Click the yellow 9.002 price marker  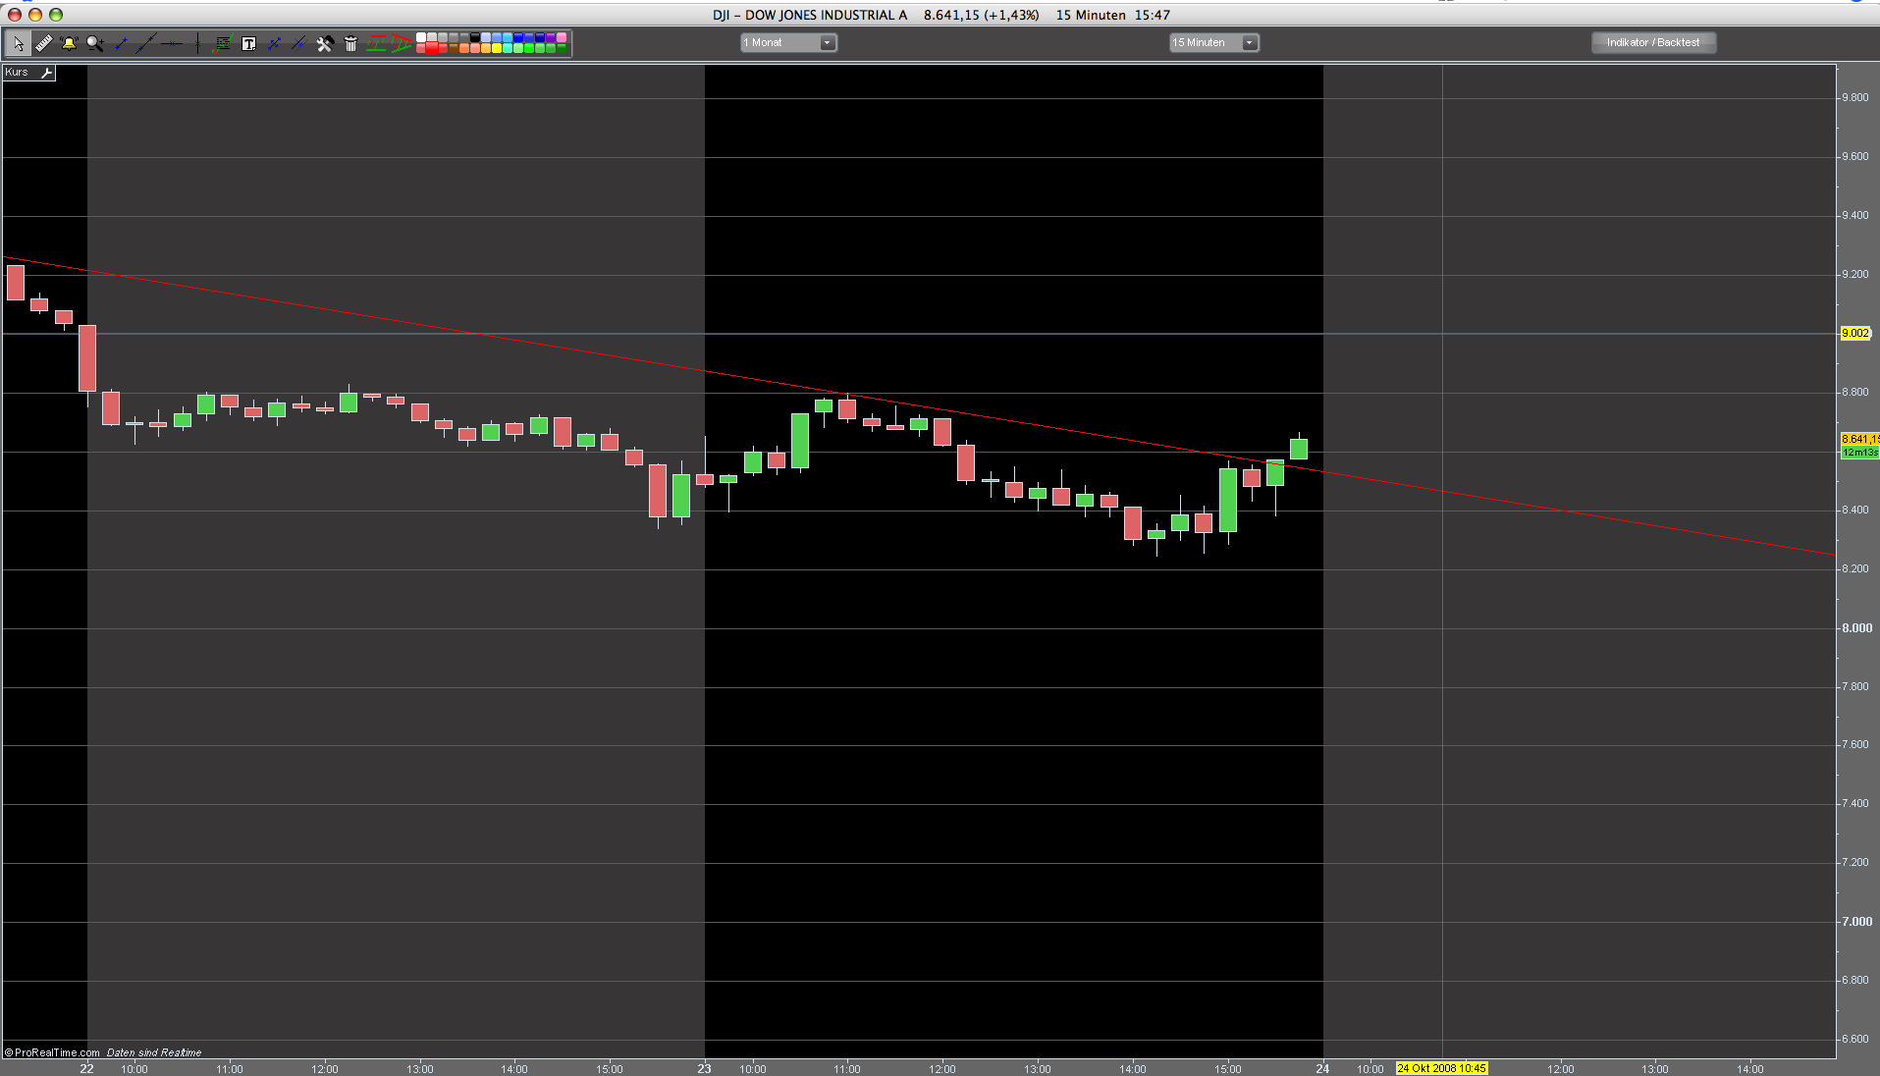click(x=1855, y=333)
